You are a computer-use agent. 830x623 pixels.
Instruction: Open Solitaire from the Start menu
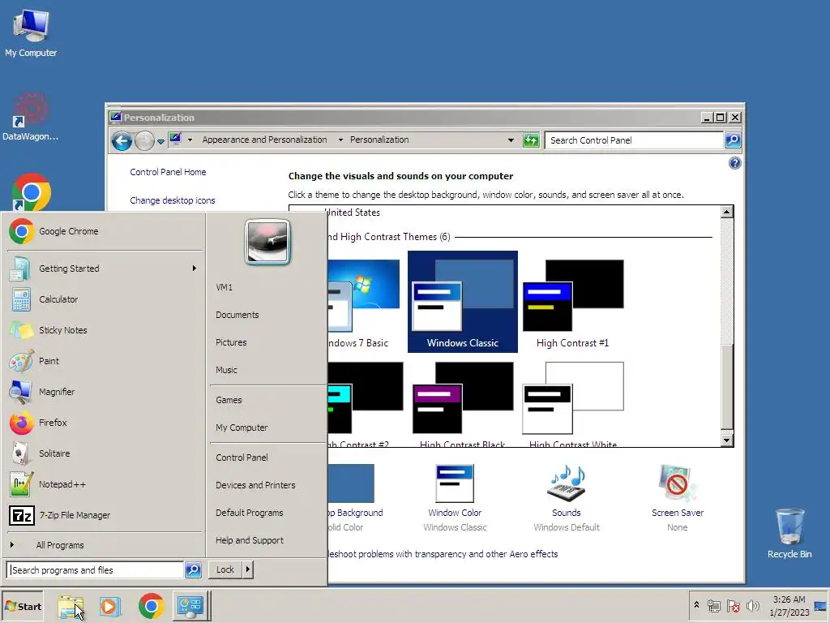coord(105,453)
